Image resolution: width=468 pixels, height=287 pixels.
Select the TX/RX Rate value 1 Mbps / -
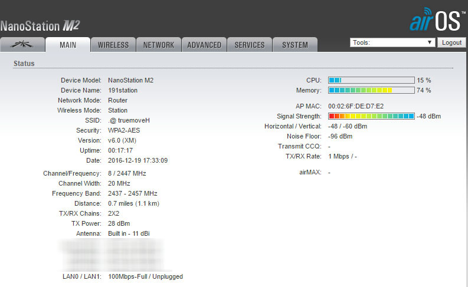[342, 156]
